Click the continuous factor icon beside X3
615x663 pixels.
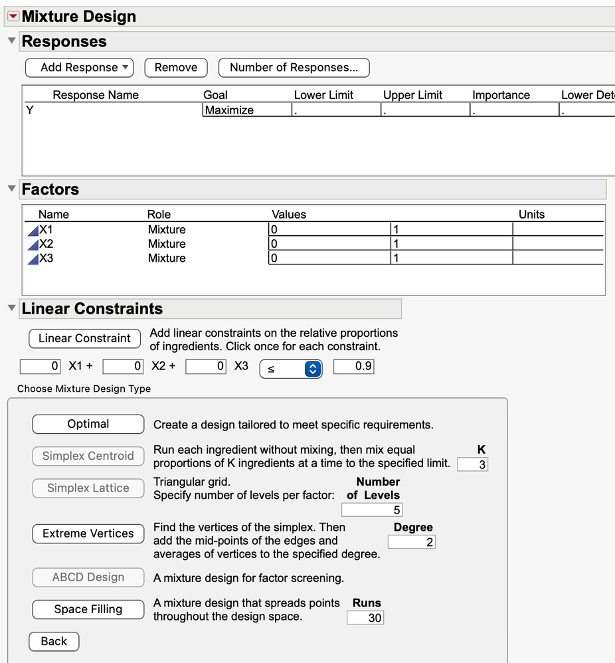click(x=33, y=258)
